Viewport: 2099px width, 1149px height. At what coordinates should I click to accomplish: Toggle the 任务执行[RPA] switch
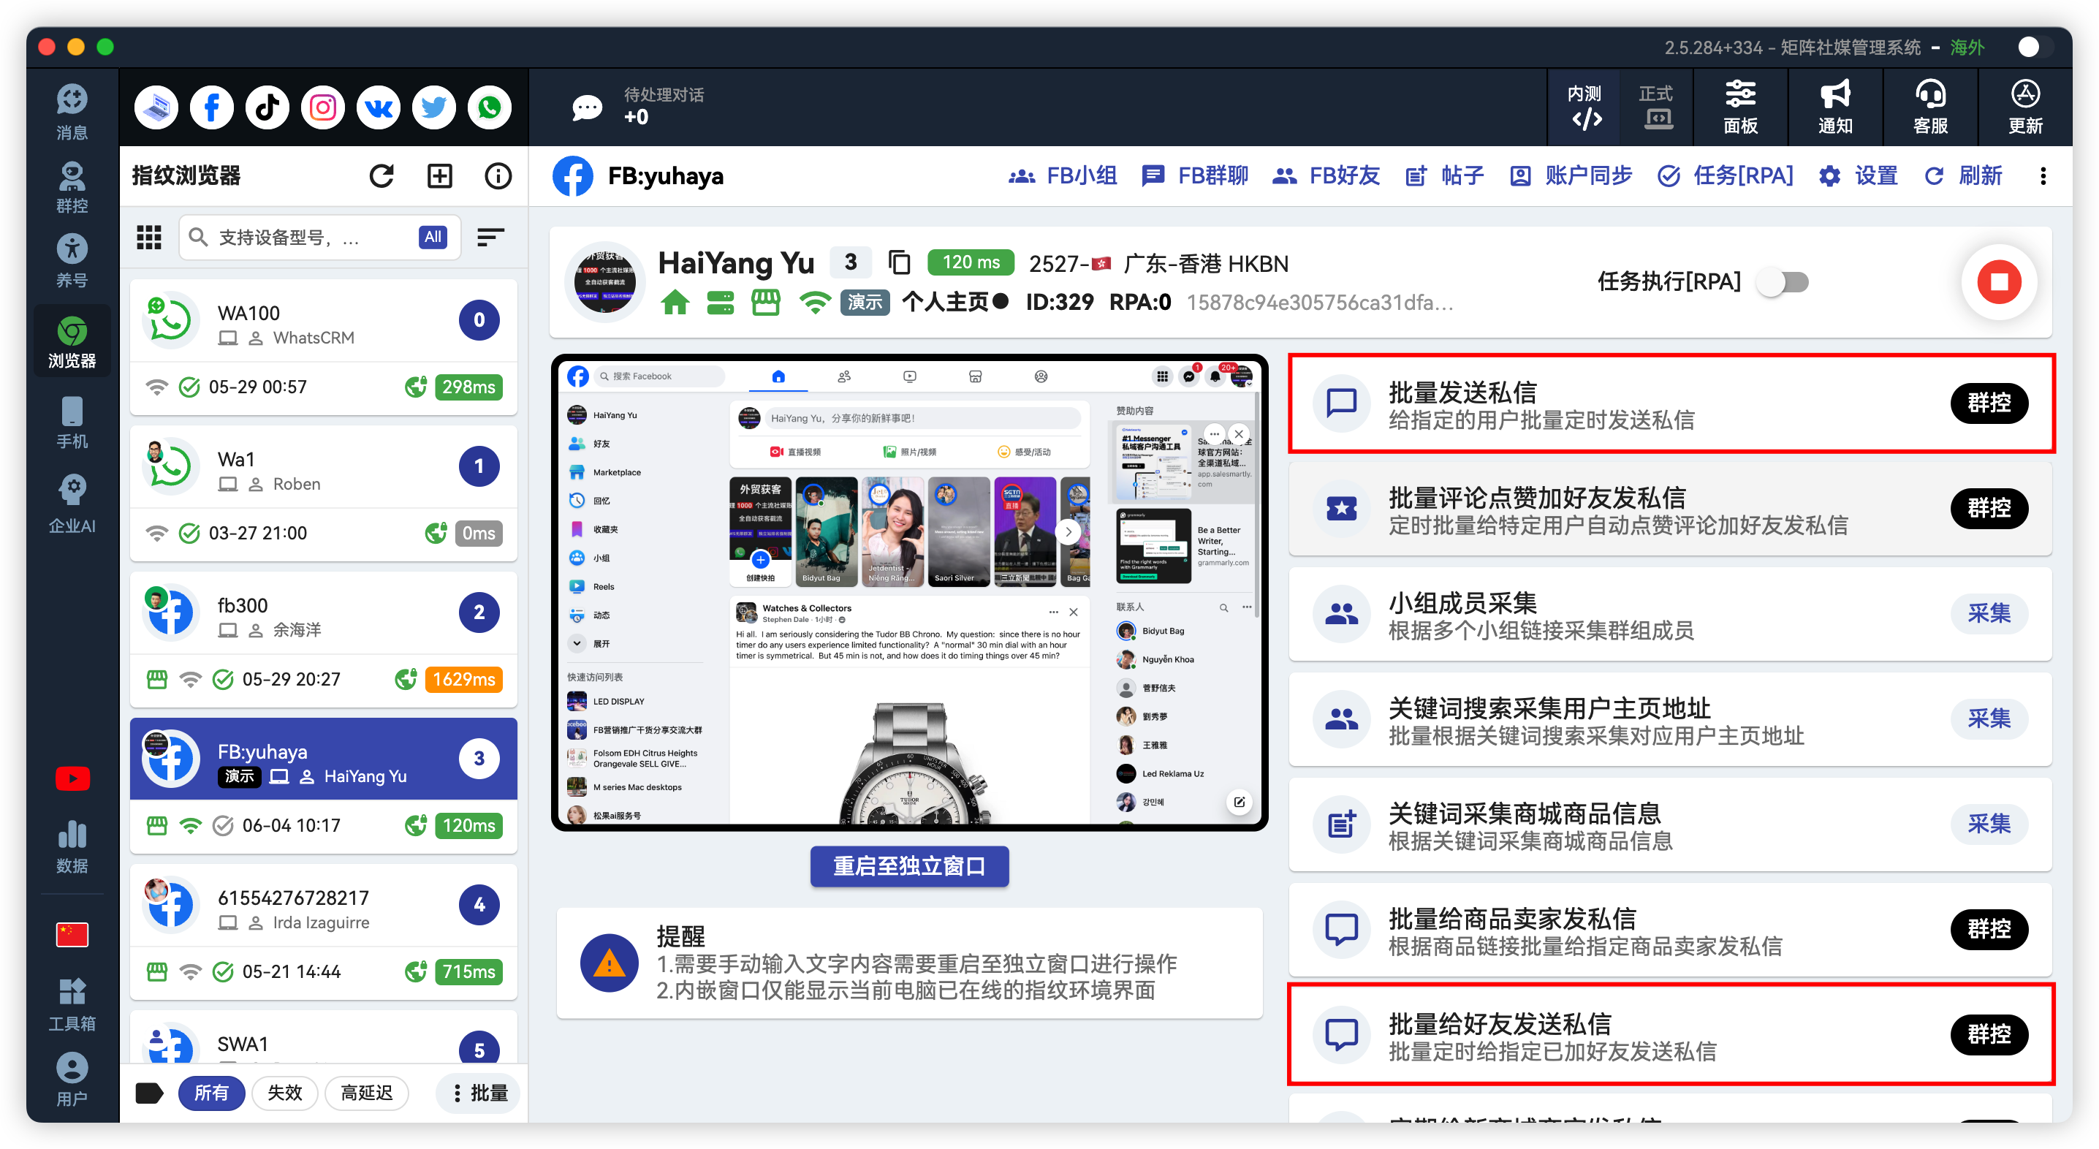[1783, 282]
